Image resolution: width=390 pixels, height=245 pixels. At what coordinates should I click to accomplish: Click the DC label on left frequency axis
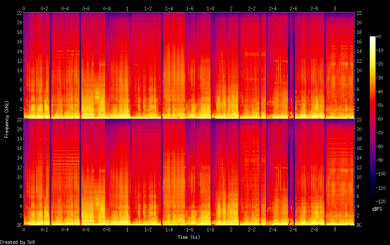[19, 225]
